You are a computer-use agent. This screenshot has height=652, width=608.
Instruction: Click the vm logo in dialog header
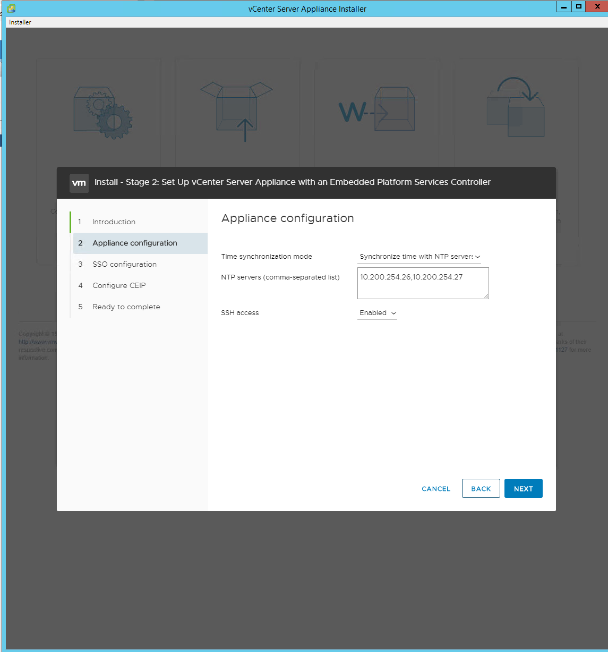point(79,183)
